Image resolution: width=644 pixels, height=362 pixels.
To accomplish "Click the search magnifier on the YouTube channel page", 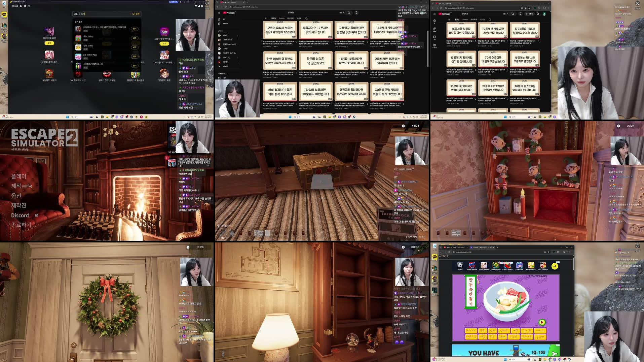I will [x=307, y=19].
